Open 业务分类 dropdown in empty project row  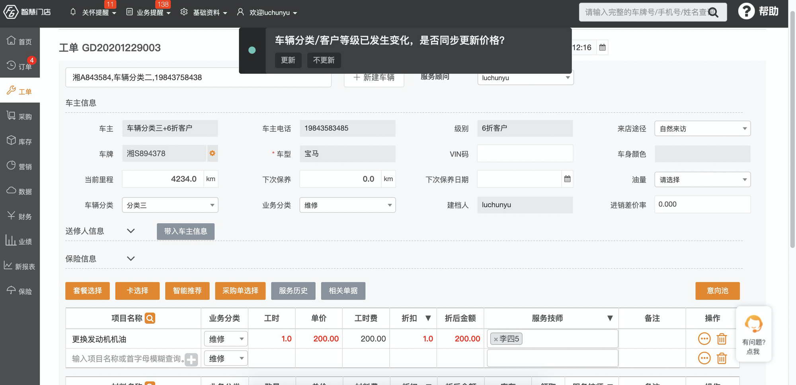(226, 358)
